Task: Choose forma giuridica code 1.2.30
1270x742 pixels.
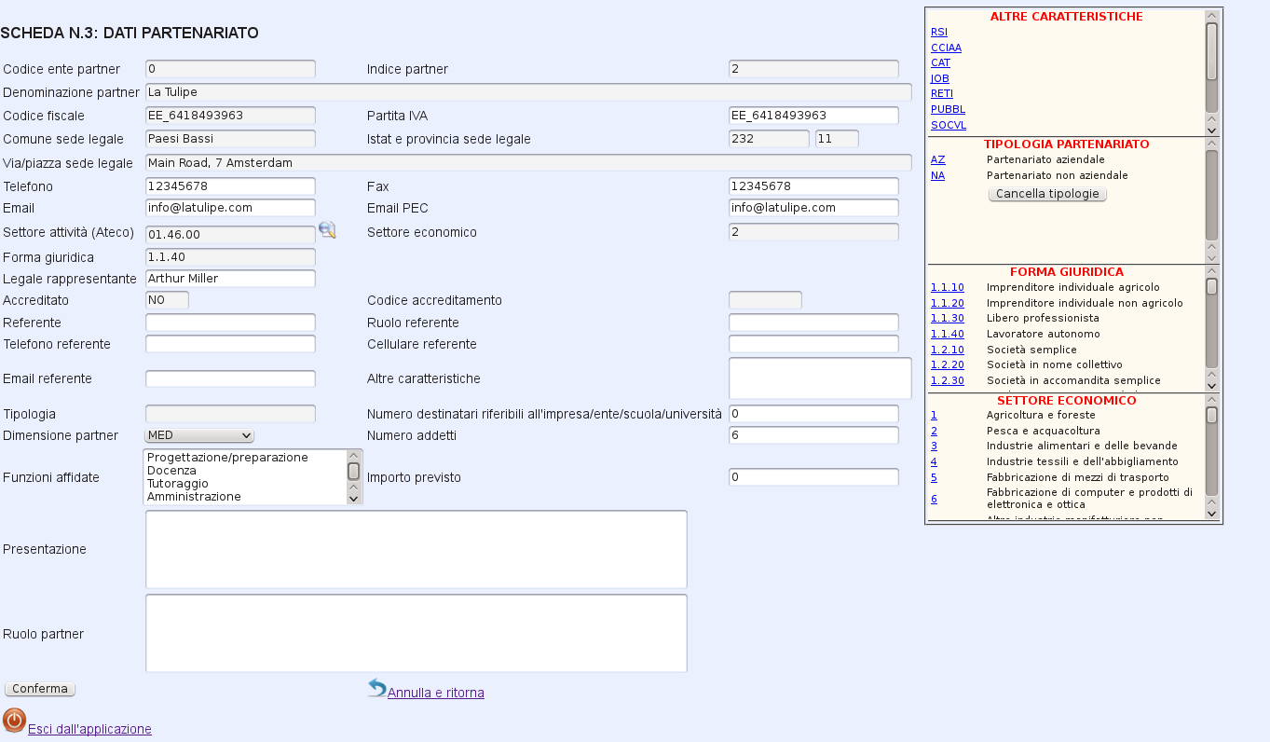Action: pos(947,380)
